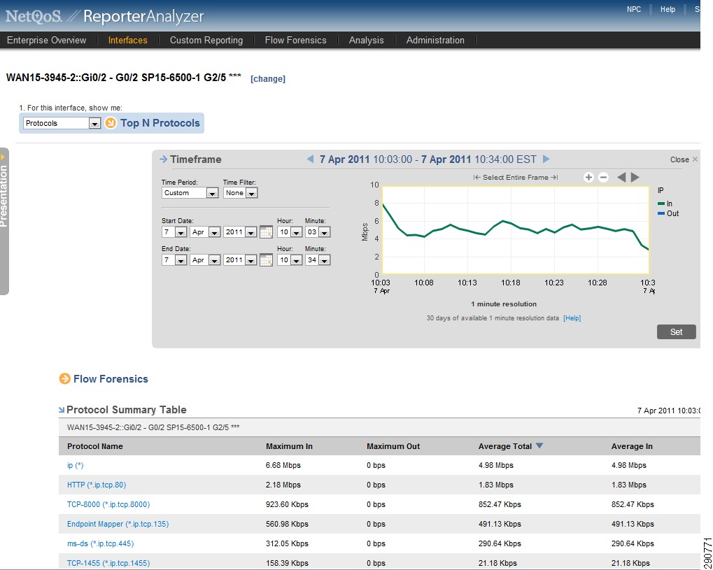Open the Top N Protocols report link

pos(160,122)
